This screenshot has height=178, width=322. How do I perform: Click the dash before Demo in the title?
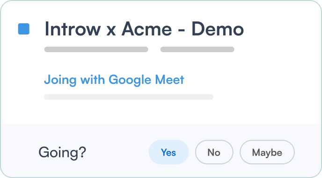coord(182,30)
